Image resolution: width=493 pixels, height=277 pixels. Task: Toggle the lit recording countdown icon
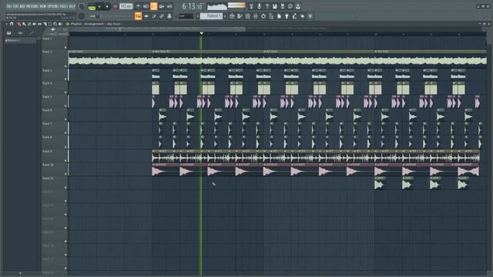154,6
